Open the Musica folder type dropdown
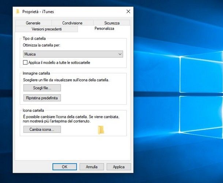 (x=73, y=54)
